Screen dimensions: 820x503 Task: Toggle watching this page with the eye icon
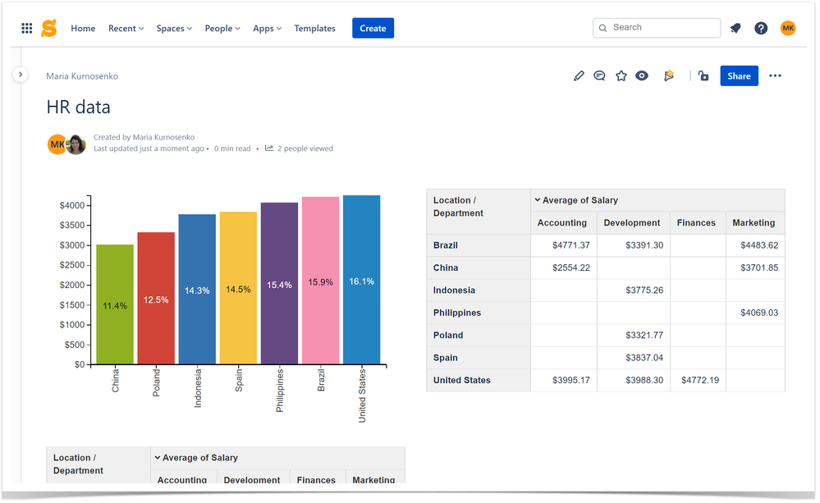[x=642, y=75]
